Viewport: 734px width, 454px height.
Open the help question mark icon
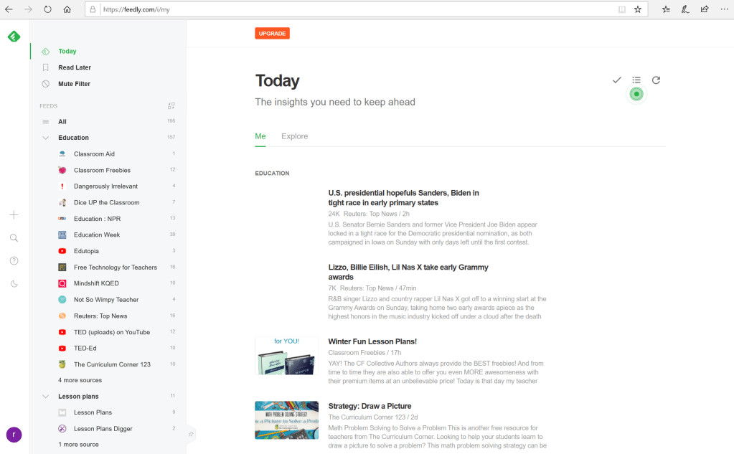14,261
